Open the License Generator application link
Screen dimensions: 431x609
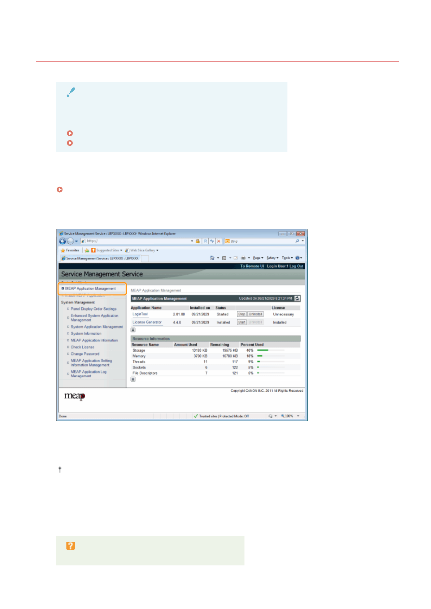147,322
